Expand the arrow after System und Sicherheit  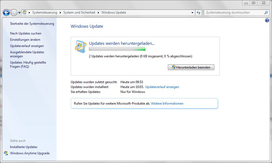98,12
